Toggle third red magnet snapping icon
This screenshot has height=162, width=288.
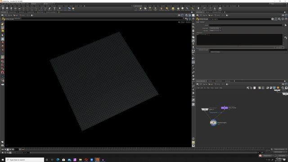coord(3,68)
